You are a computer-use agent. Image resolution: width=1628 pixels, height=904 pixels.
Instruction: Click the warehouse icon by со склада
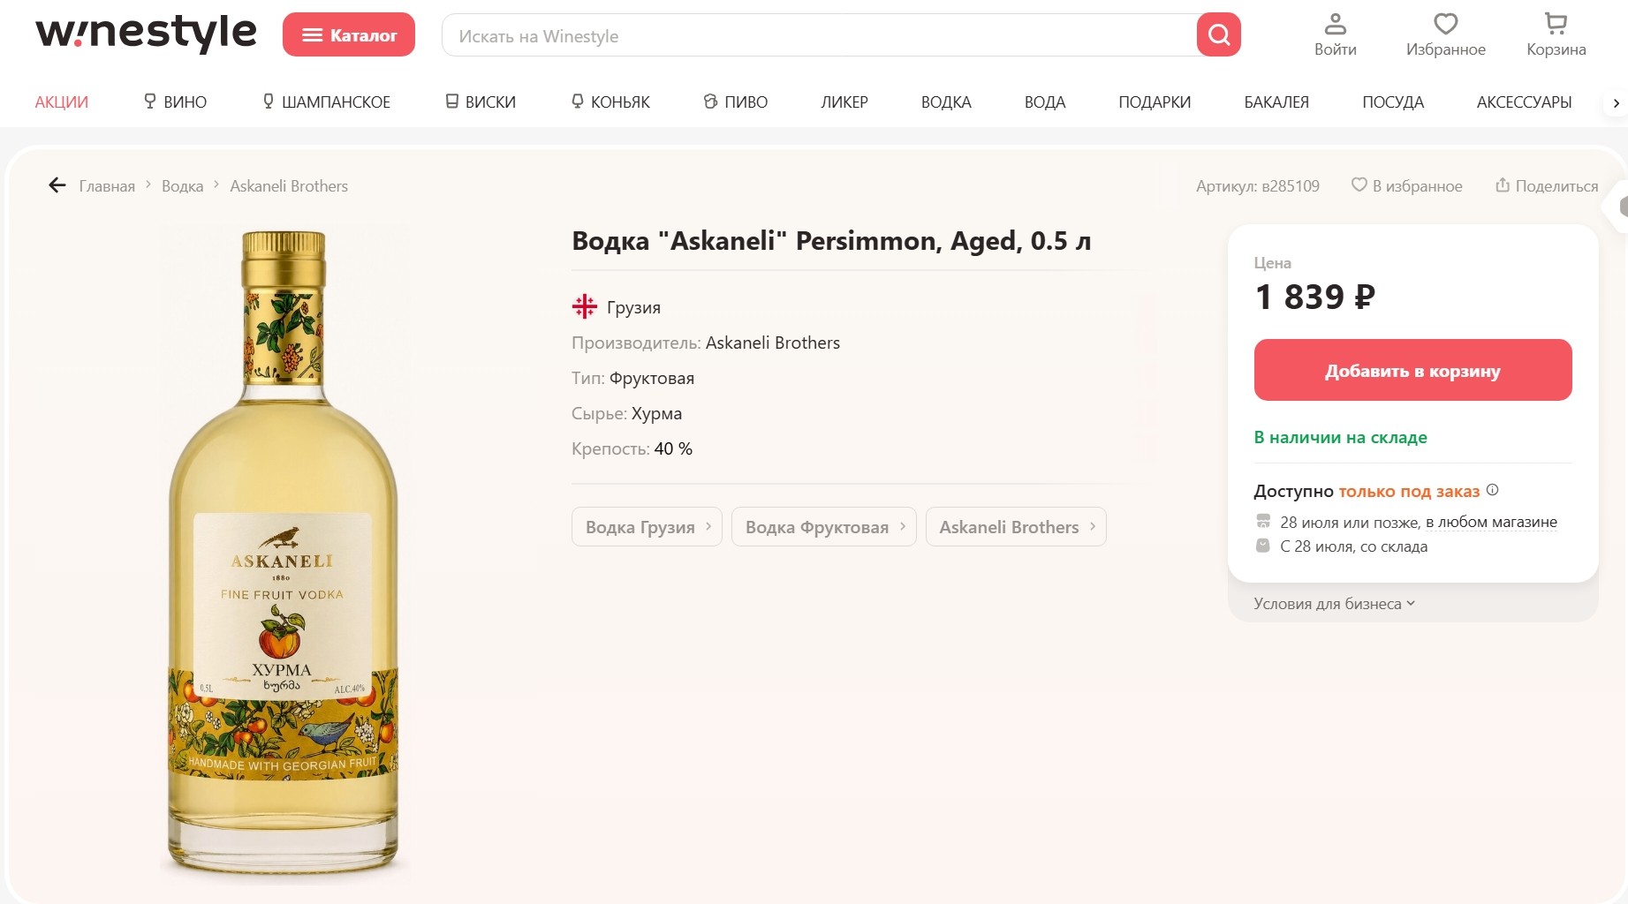[x=1263, y=546]
